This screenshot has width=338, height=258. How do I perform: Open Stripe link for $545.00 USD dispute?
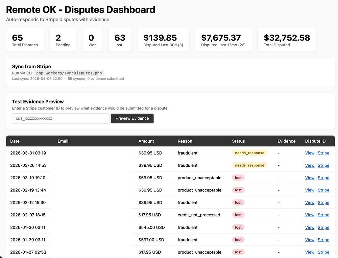click(x=323, y=227)
